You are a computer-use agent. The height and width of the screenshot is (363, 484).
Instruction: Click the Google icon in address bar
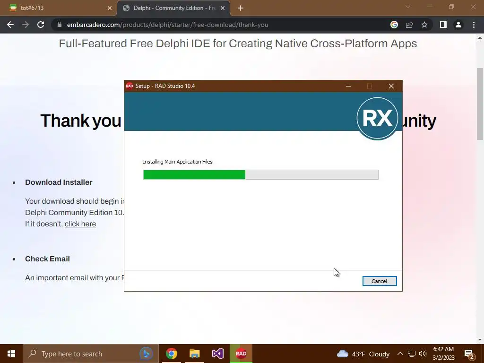tap(394, 25)
